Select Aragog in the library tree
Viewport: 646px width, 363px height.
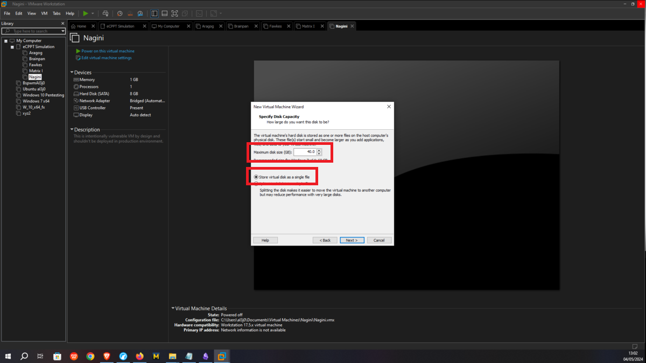pyautogui.click(x=36, y=53)
